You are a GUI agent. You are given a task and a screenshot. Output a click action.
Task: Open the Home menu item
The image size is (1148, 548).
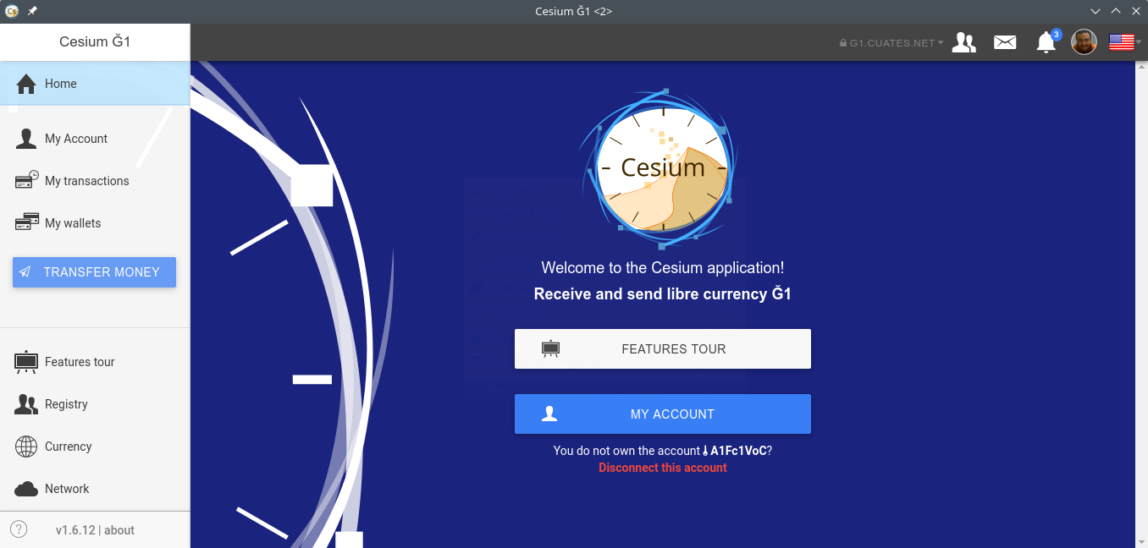(x=95, y=84)
